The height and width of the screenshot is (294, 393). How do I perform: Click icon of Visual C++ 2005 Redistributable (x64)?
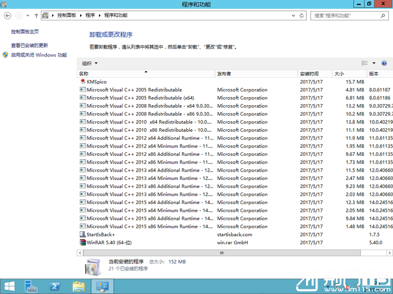[x=83, y=98]
